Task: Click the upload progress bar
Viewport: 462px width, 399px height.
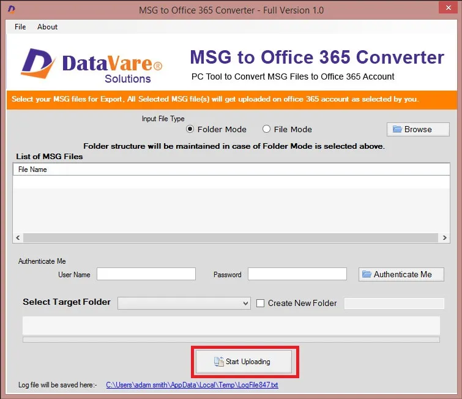Action: coord(231,340)
